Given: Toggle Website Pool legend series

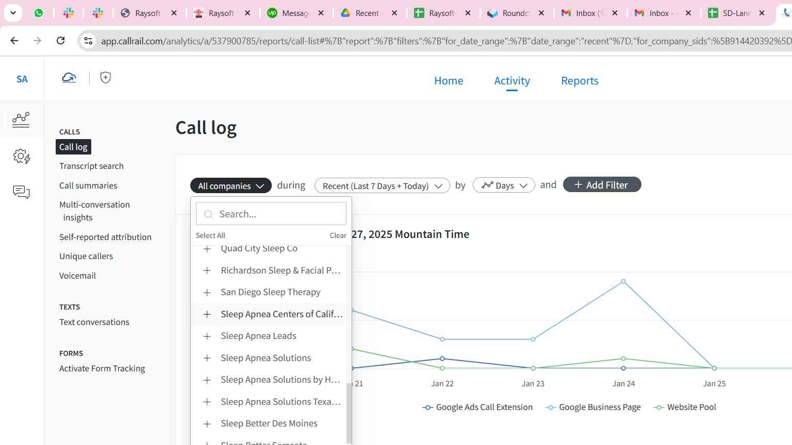Looking at the screenshot, I should pos(685,407).
